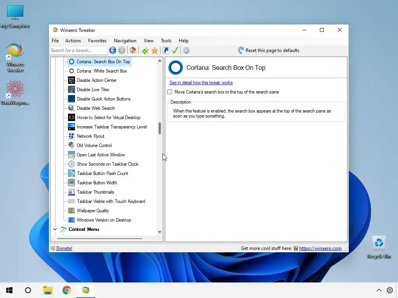Click in the Search for a tweak field
Image resolution: width=398 pixels, height=298 pixels.
point(79,50)
